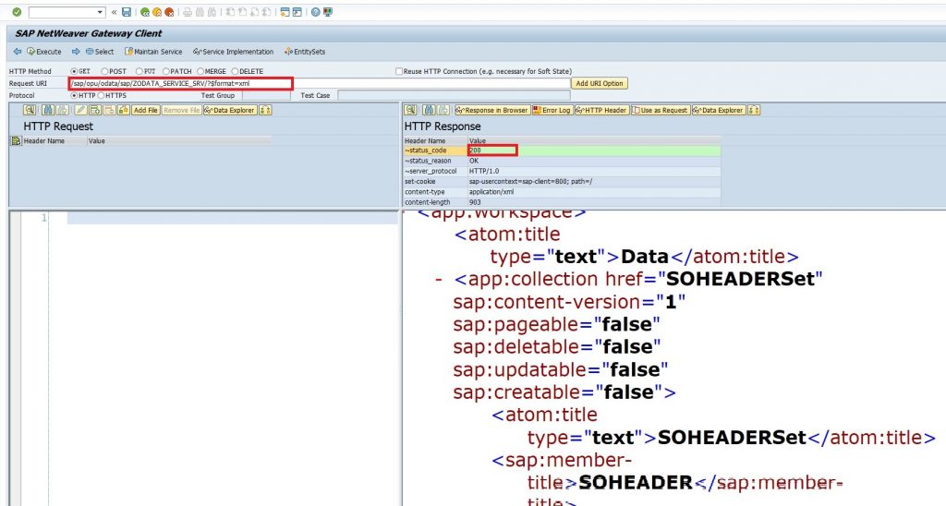The image size is (946, 506).
Task: Click the Save floppy disk icon
Action: point(126,12)
